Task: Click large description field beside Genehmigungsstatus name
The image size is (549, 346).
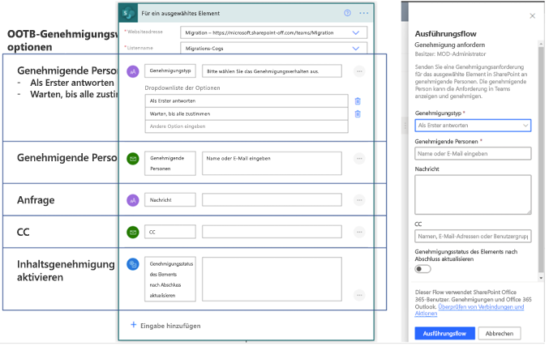Action: coord(272,280)
